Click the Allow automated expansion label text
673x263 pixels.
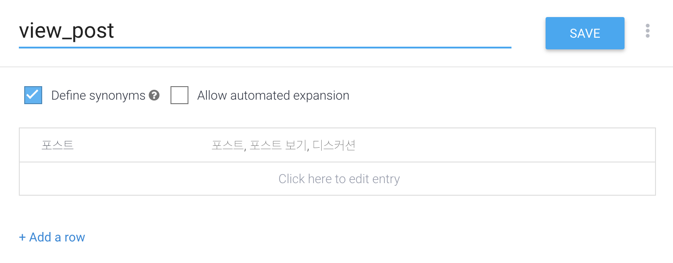tap(273, 96)
